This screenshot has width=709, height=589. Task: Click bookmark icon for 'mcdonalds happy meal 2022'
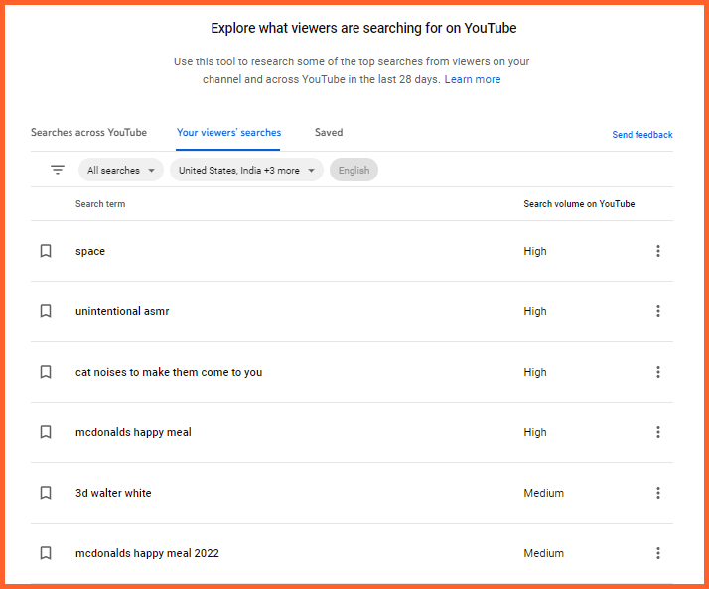(46, 553)
